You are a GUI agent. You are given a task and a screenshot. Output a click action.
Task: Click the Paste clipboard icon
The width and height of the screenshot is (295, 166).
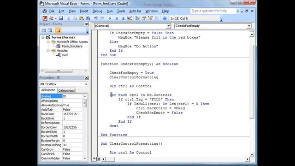tap(82, 18)
